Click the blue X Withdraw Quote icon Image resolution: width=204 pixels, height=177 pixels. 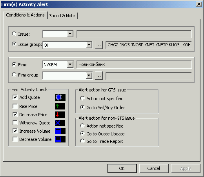(x=60, y=123)
